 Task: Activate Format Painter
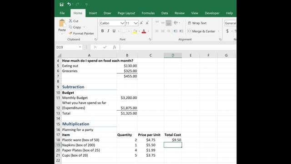pos(81,33)
